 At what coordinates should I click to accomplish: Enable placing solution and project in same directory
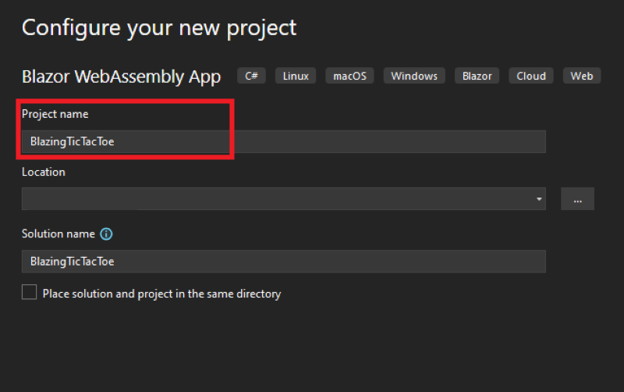(x=30, y=293)
